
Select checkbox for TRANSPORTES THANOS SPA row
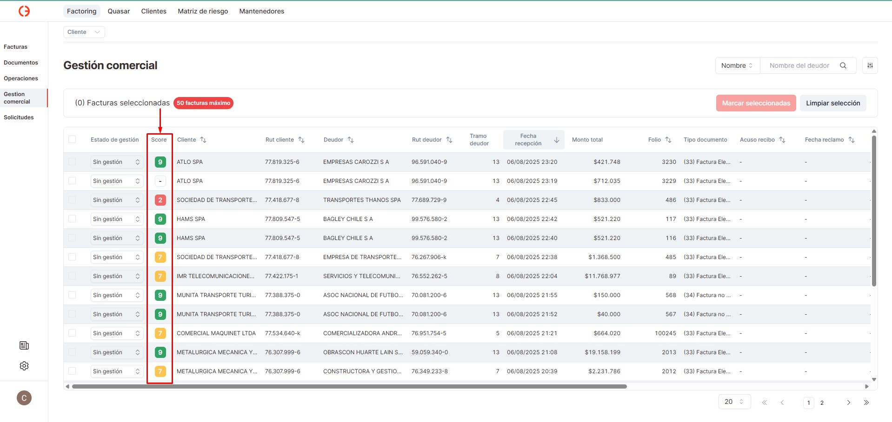tap(72, 200)
